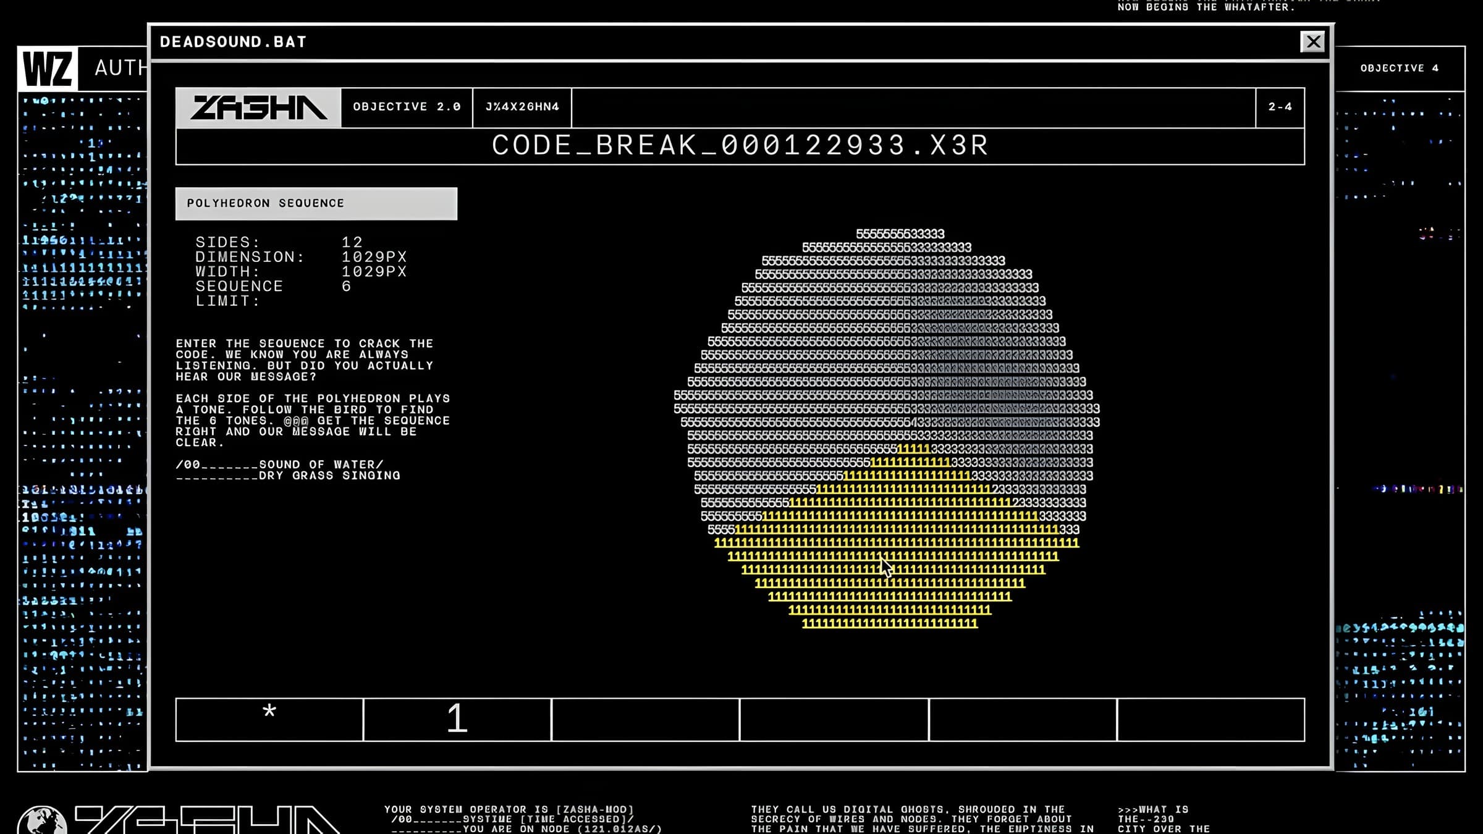The image size is (1483, 834).
Task: Click the sixth and last sequence slot
Action: tap(1211, 720)
